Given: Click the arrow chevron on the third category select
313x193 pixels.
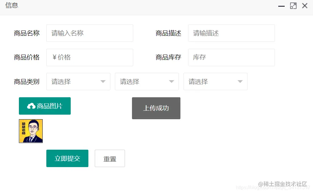Looking at the screenshot, I should (x=240, y=81).
